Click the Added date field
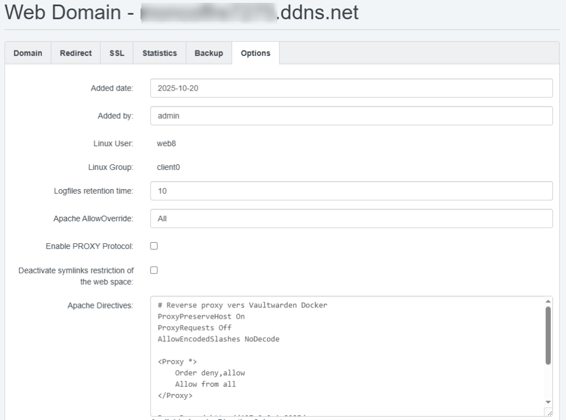Screen dimensions: 566x420 (x=351, y=88)
